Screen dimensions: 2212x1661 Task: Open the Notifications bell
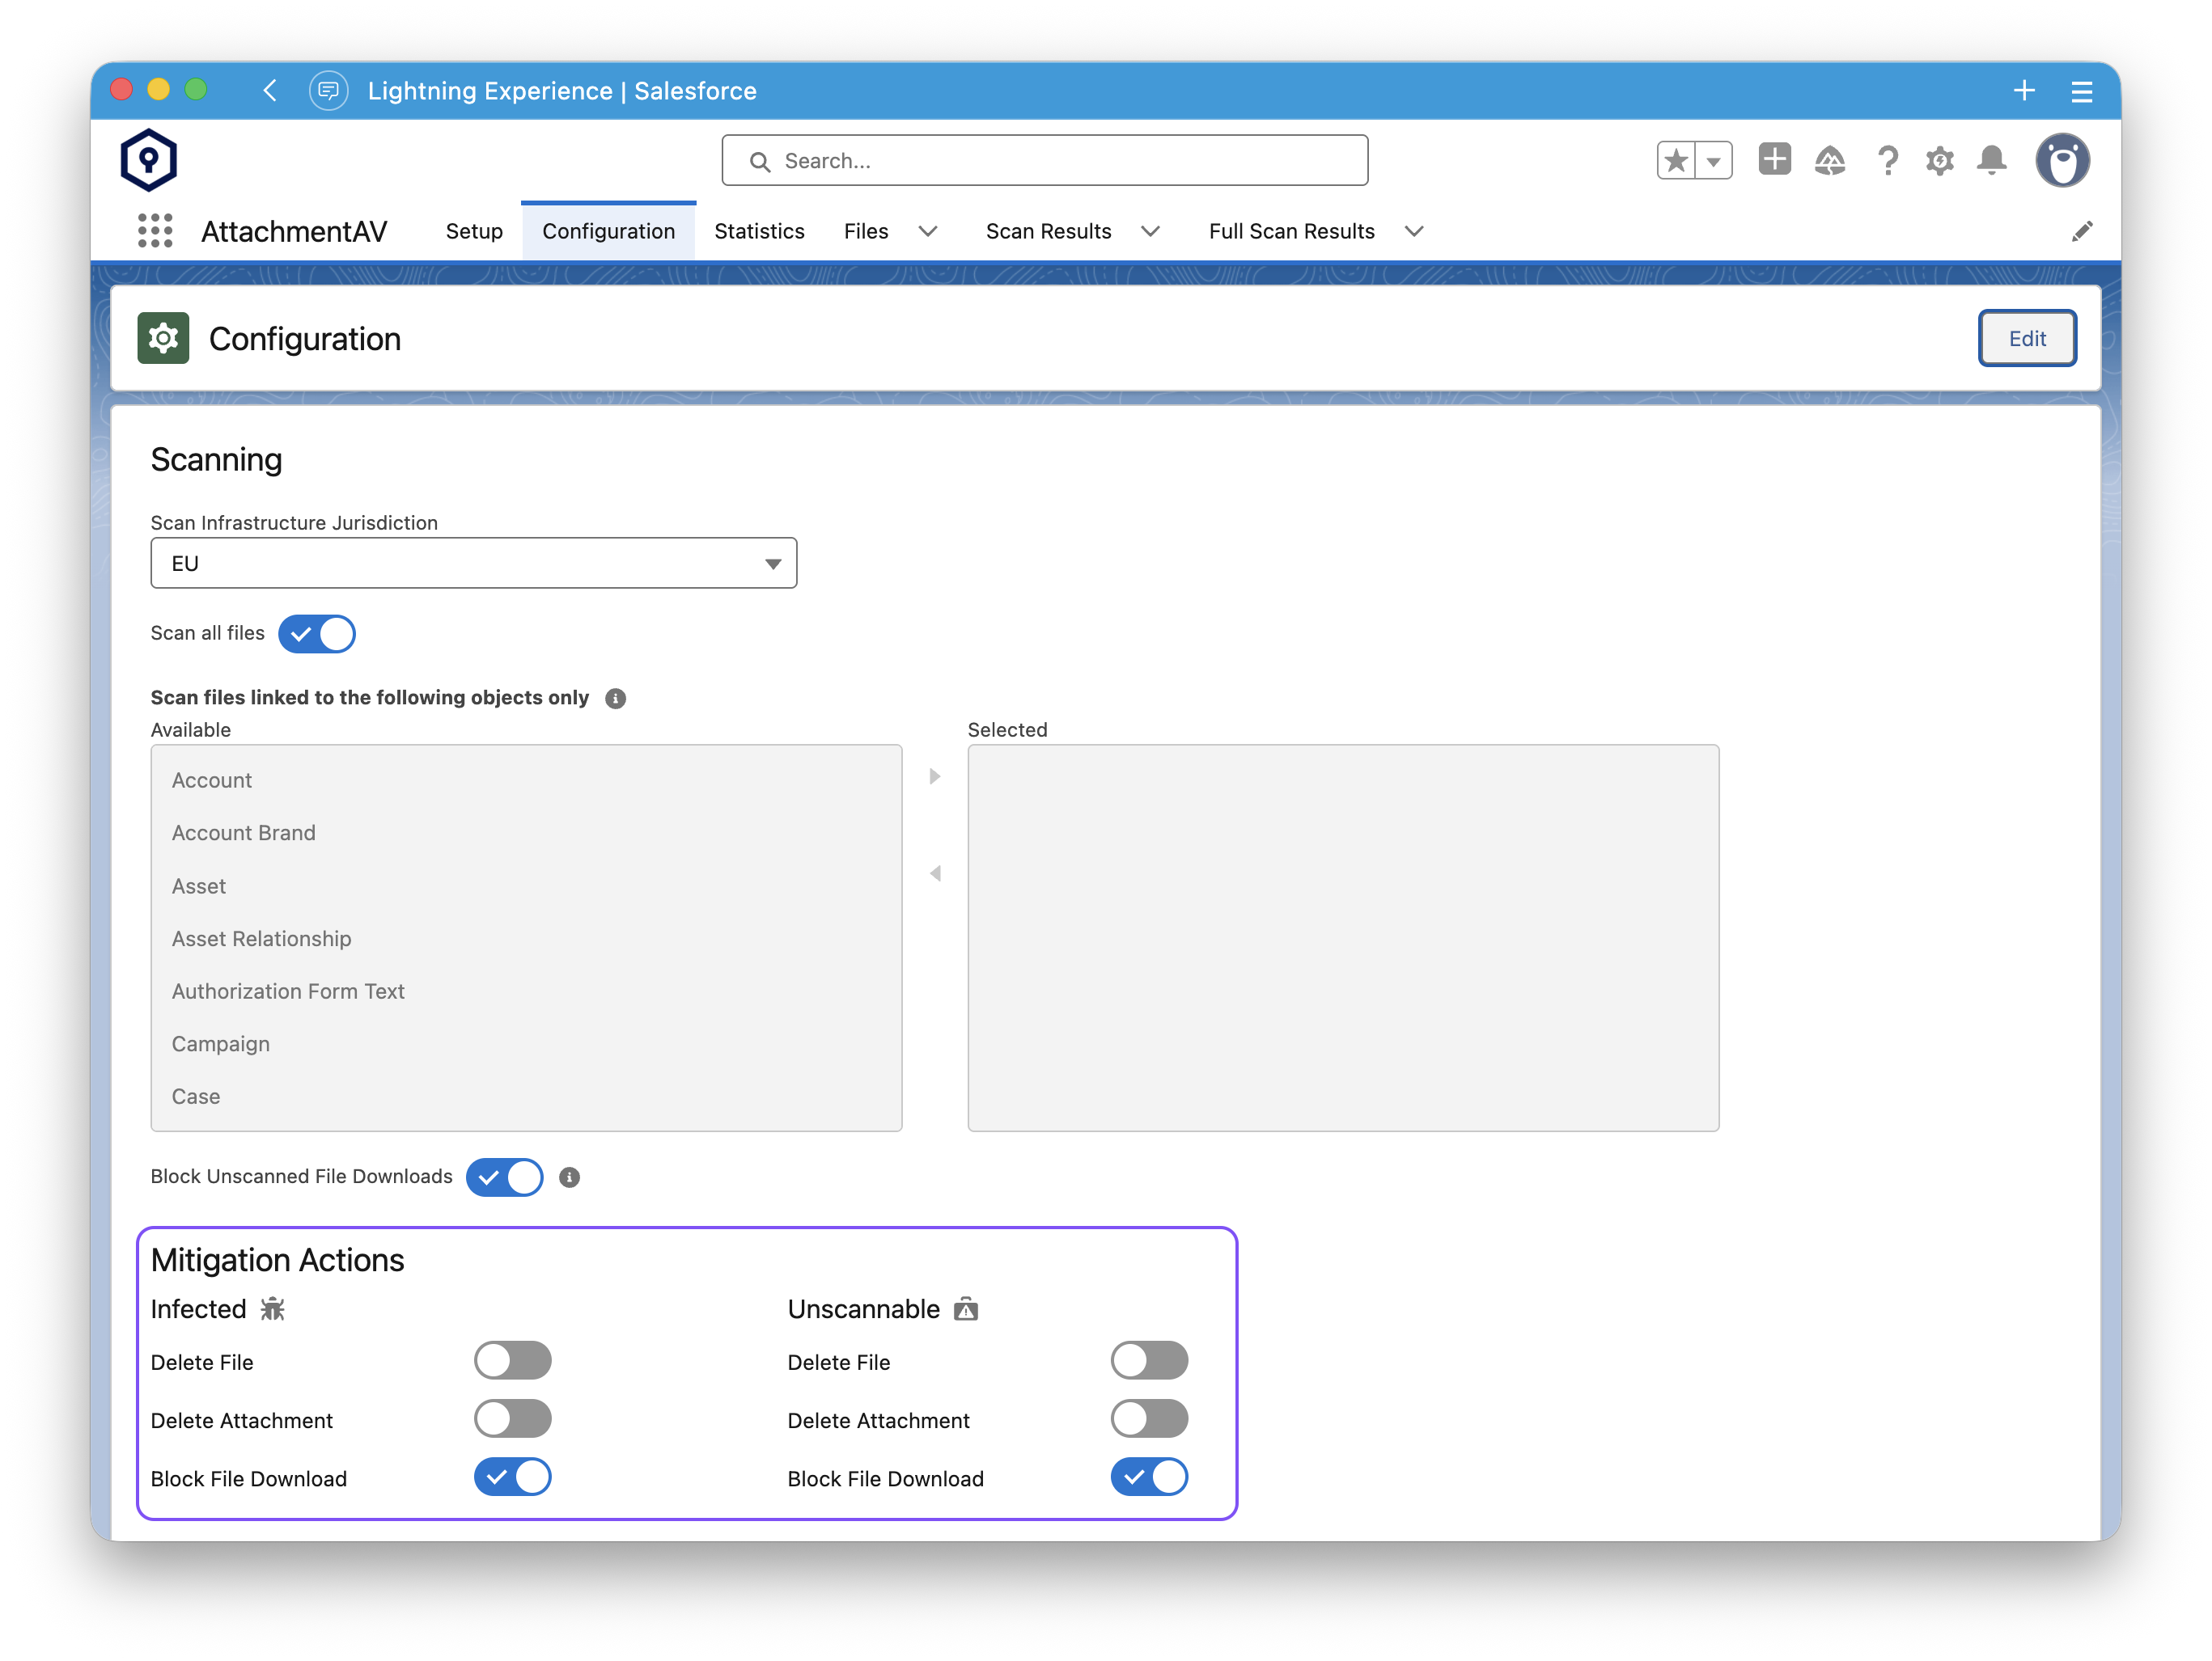click(1992, 160)
